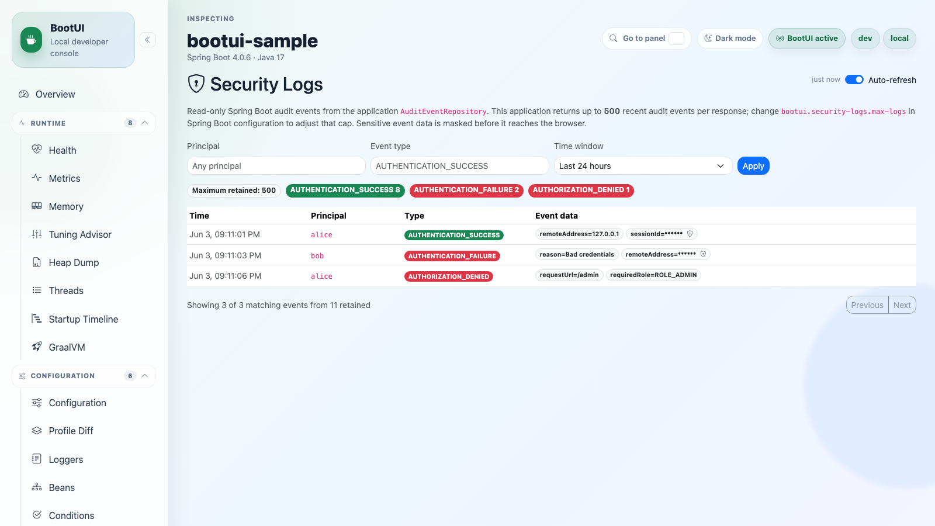Click the requestUrl=/admin chip

coord(569,275)
